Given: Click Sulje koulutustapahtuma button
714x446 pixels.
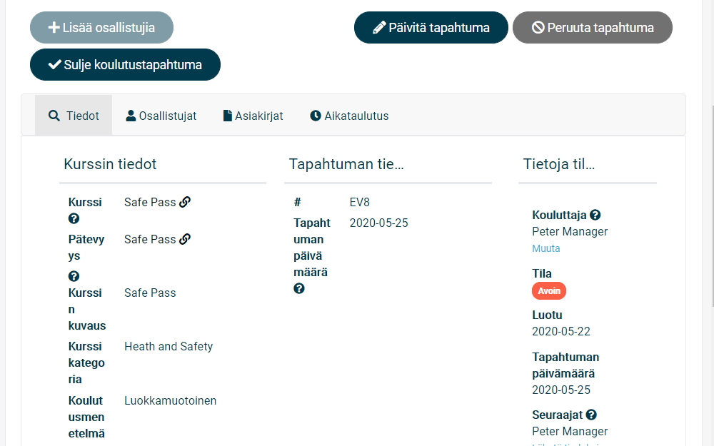Looking at the screenshot, I should point(125,65).
